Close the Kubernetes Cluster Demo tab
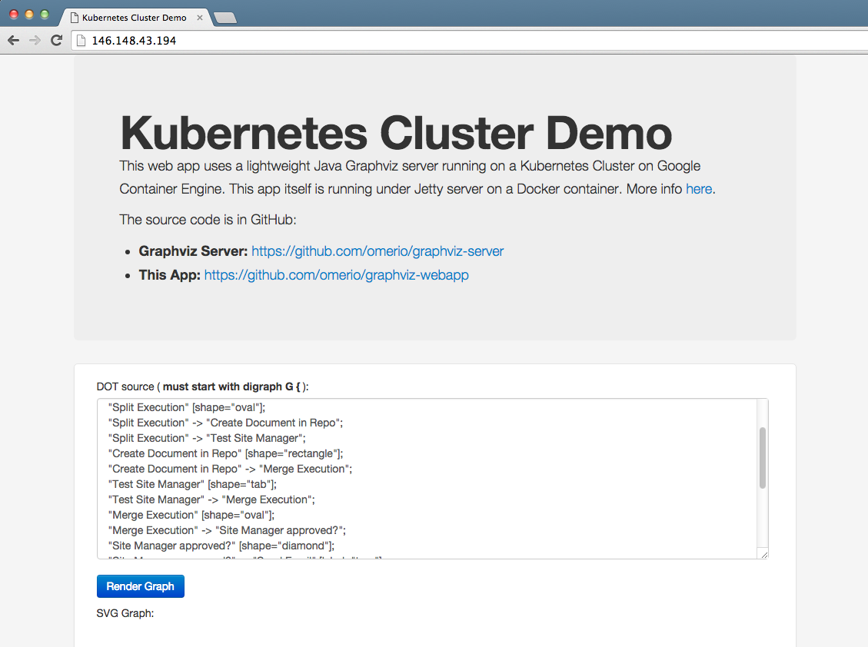The width and height of the screenshot is (868, 647). click(200, 18)
